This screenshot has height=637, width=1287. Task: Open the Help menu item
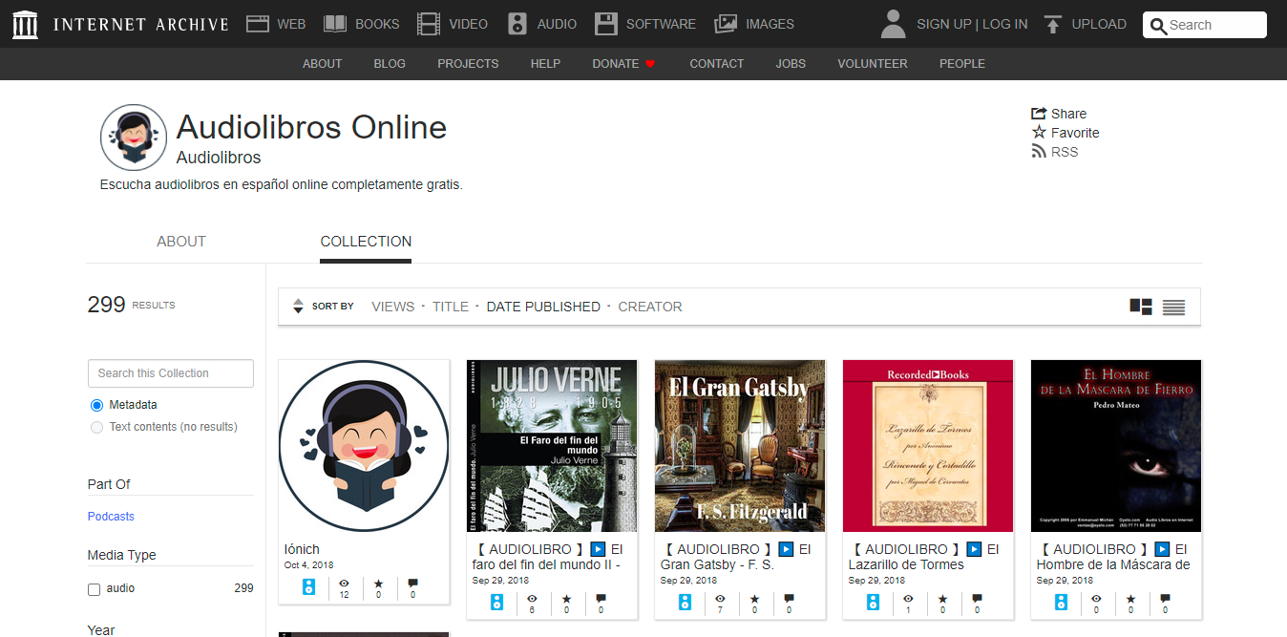tap(545, 64)
